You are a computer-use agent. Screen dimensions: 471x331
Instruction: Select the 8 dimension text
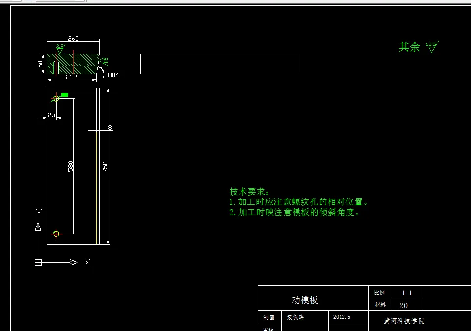click(110, 128)
